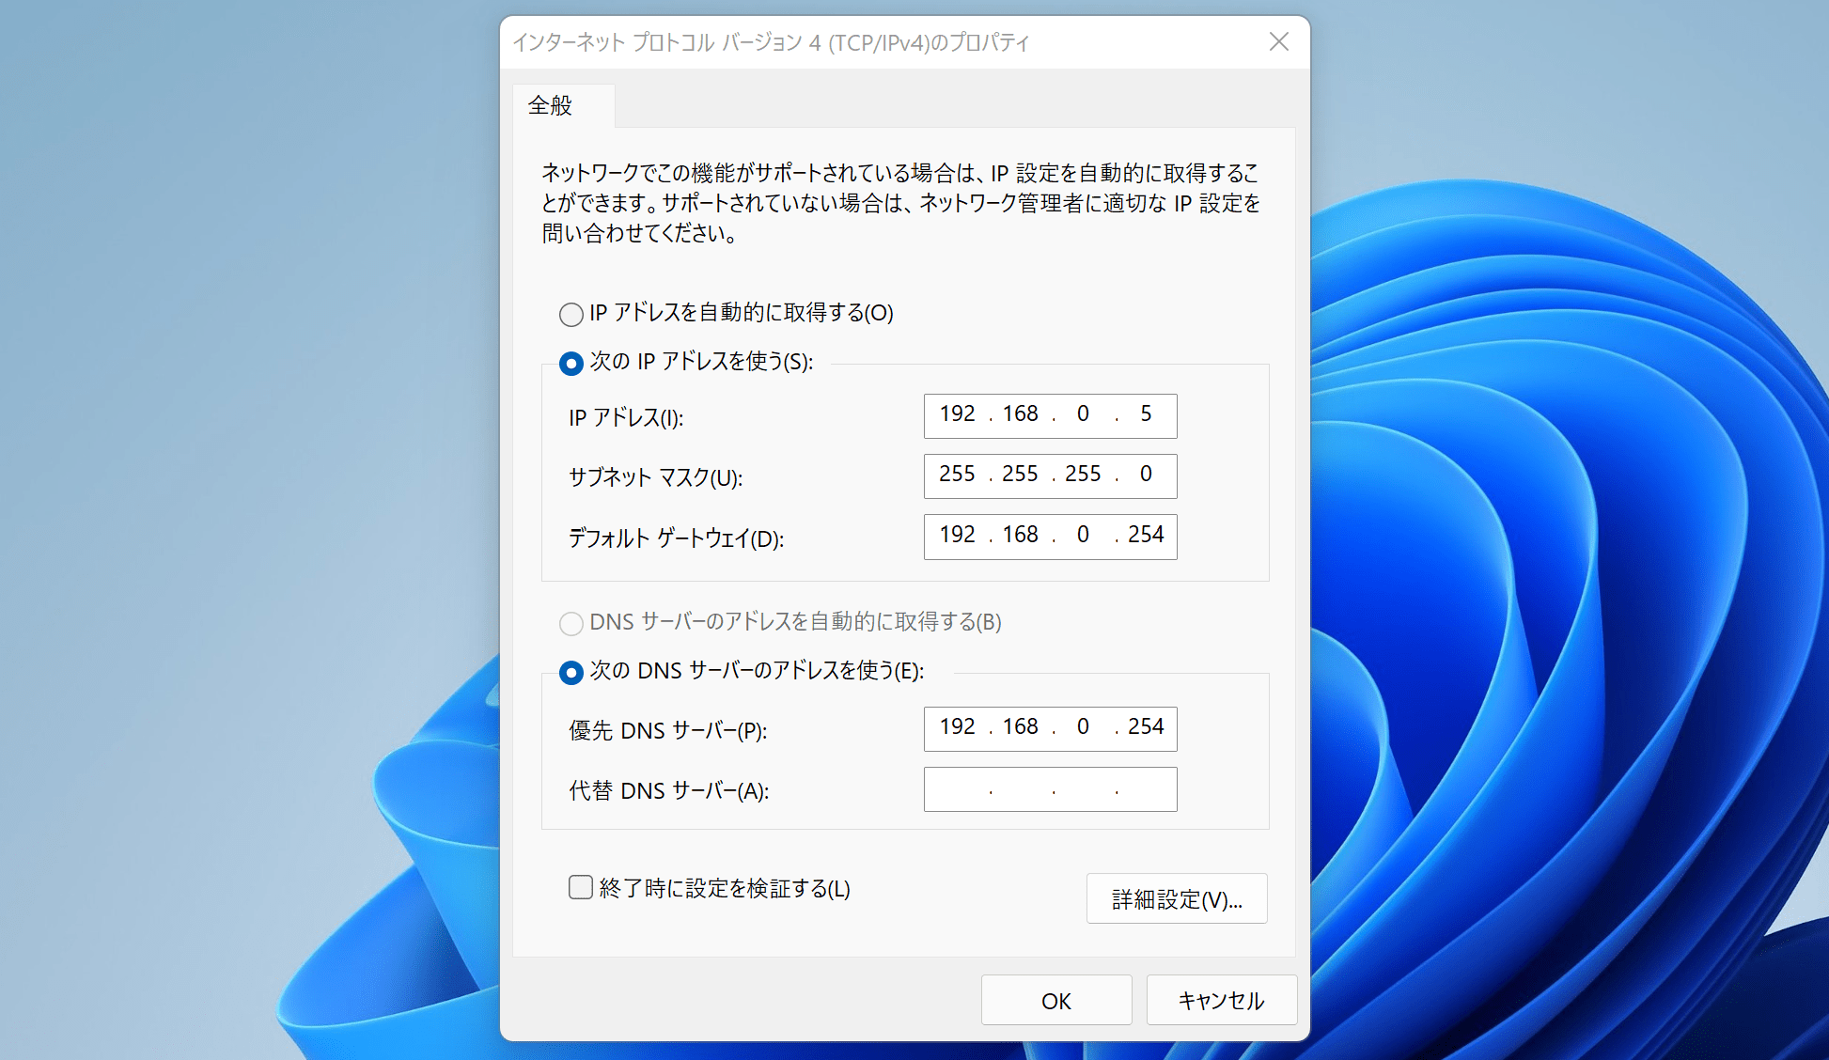Click last octet 5 of IP address

point(1146,414)
